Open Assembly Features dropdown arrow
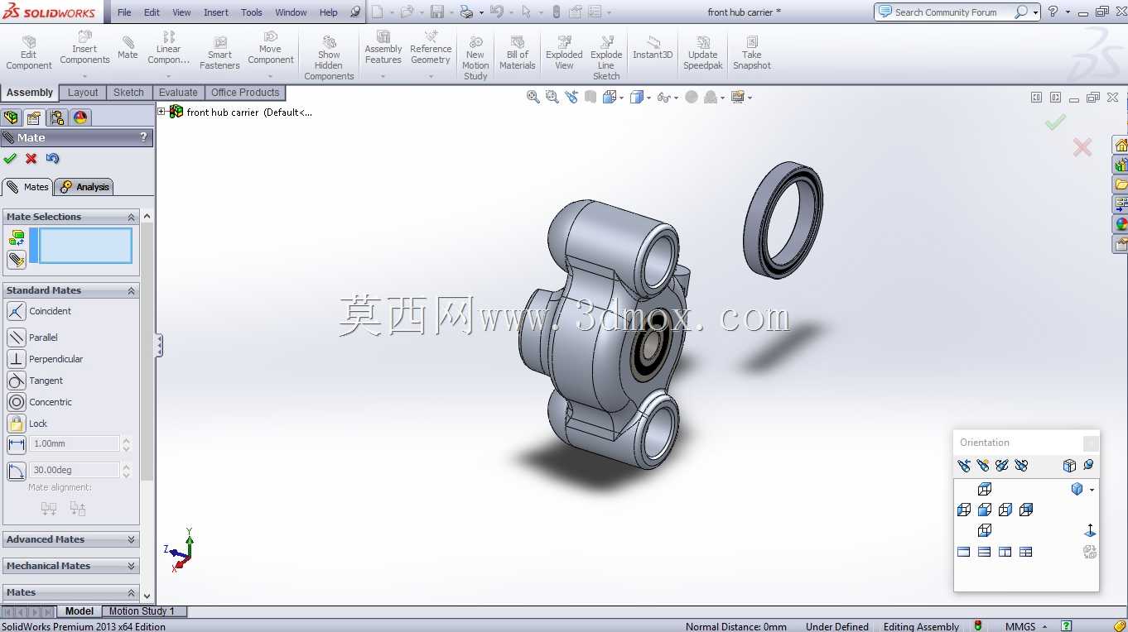This screenshot has height=632, width=1128. tap(383, 77)
